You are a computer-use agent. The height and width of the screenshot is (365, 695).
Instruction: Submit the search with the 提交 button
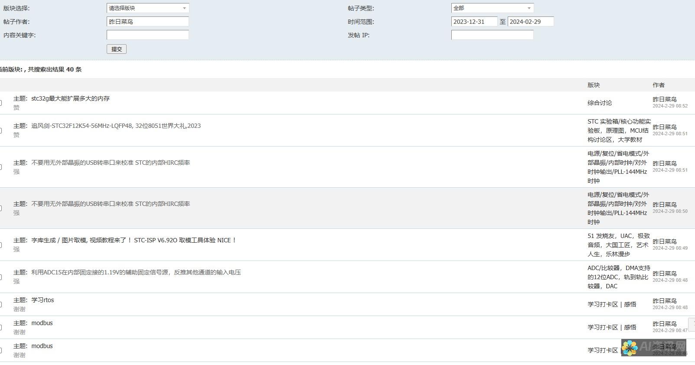[x=117, y=49]
